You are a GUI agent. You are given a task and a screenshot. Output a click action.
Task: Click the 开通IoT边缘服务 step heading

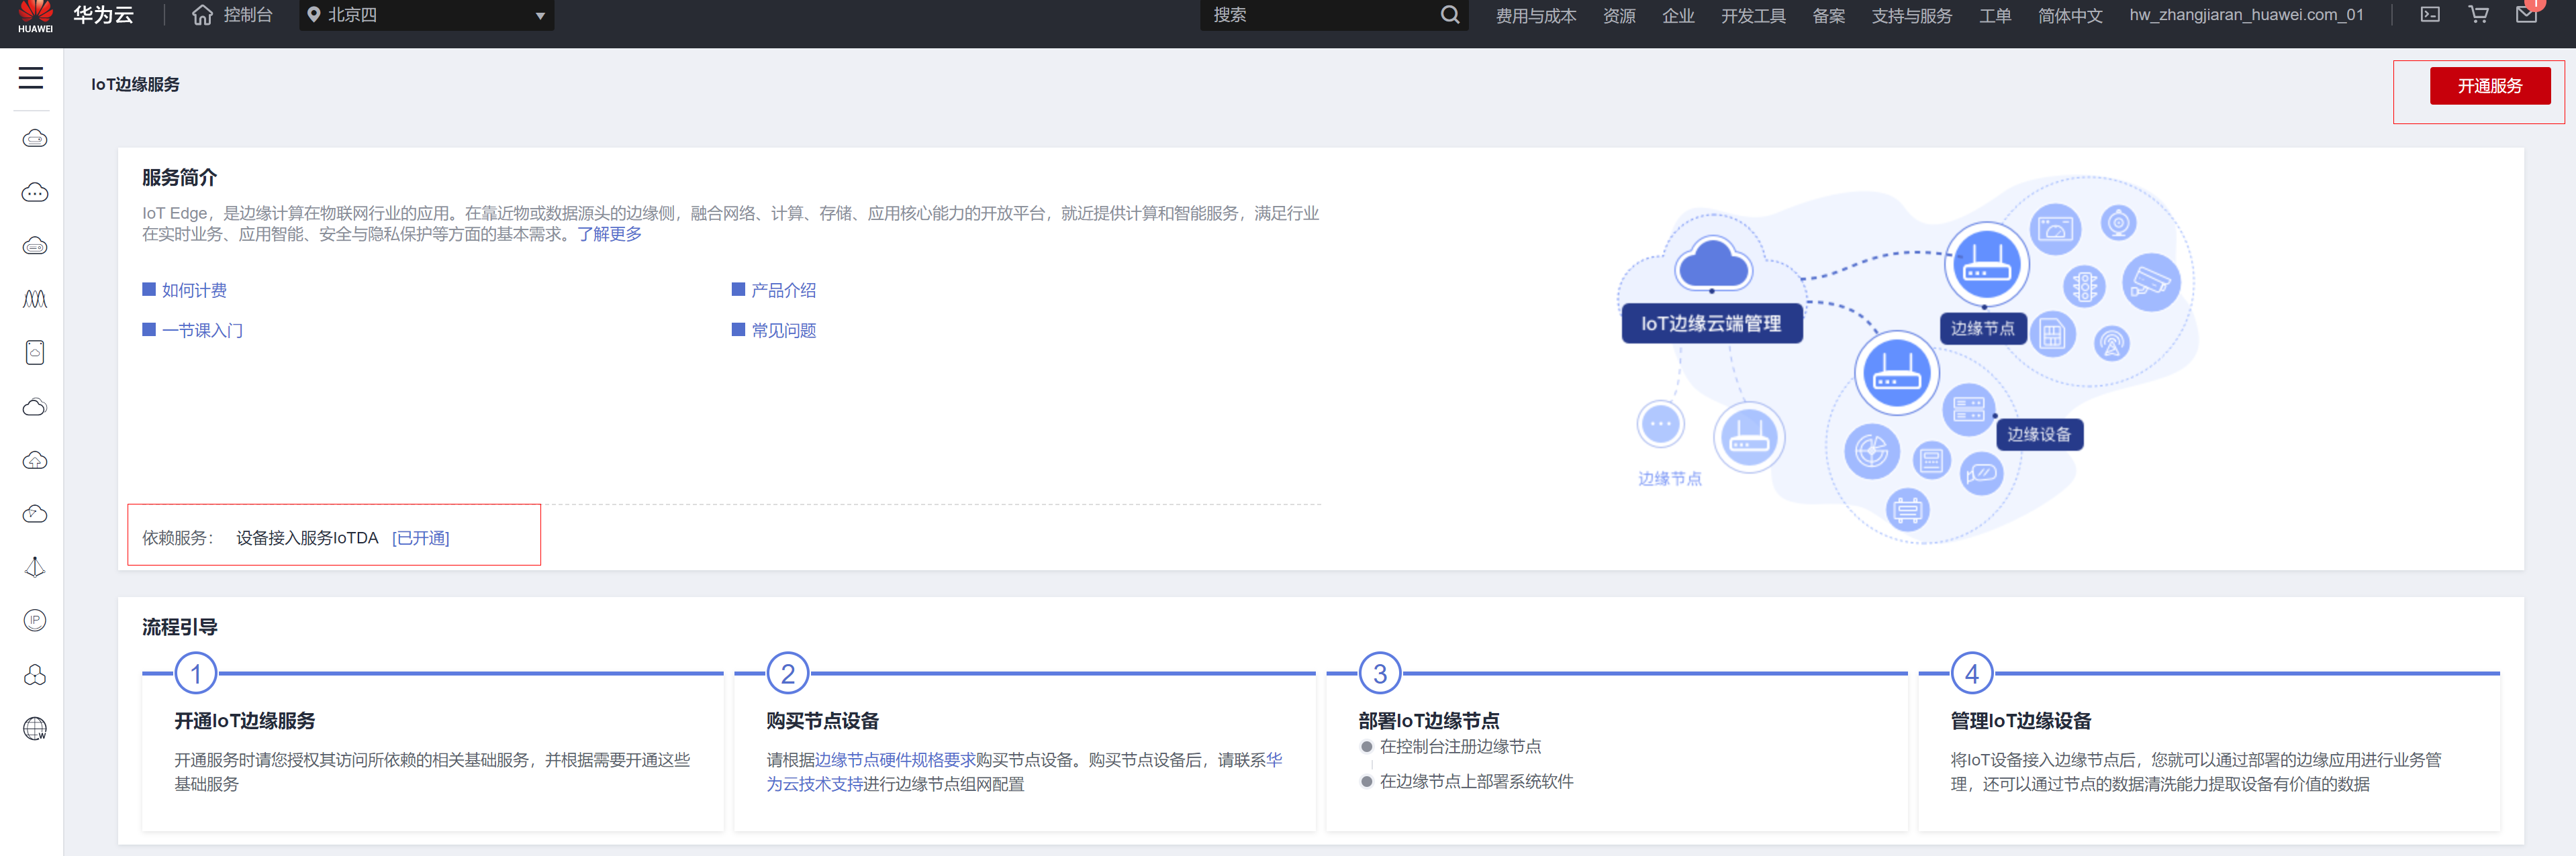(x=245, y=720)
